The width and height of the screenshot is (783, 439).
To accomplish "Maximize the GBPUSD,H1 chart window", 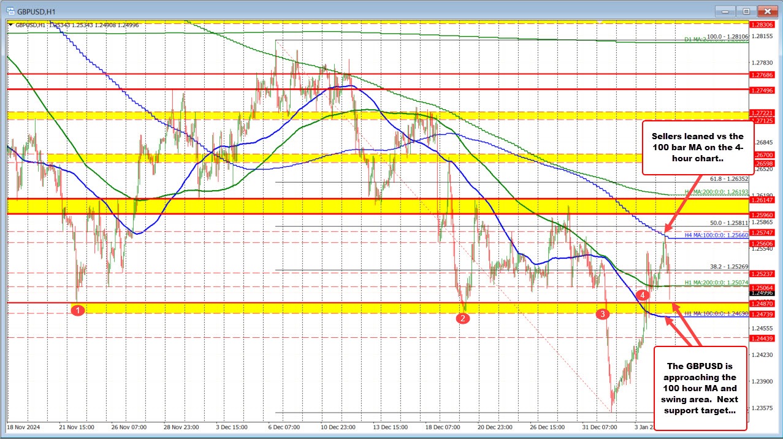I will click(746, 10).
